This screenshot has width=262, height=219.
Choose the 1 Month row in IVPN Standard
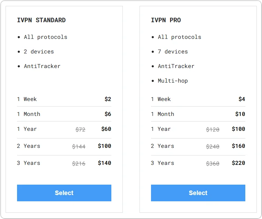pos(64,114)
